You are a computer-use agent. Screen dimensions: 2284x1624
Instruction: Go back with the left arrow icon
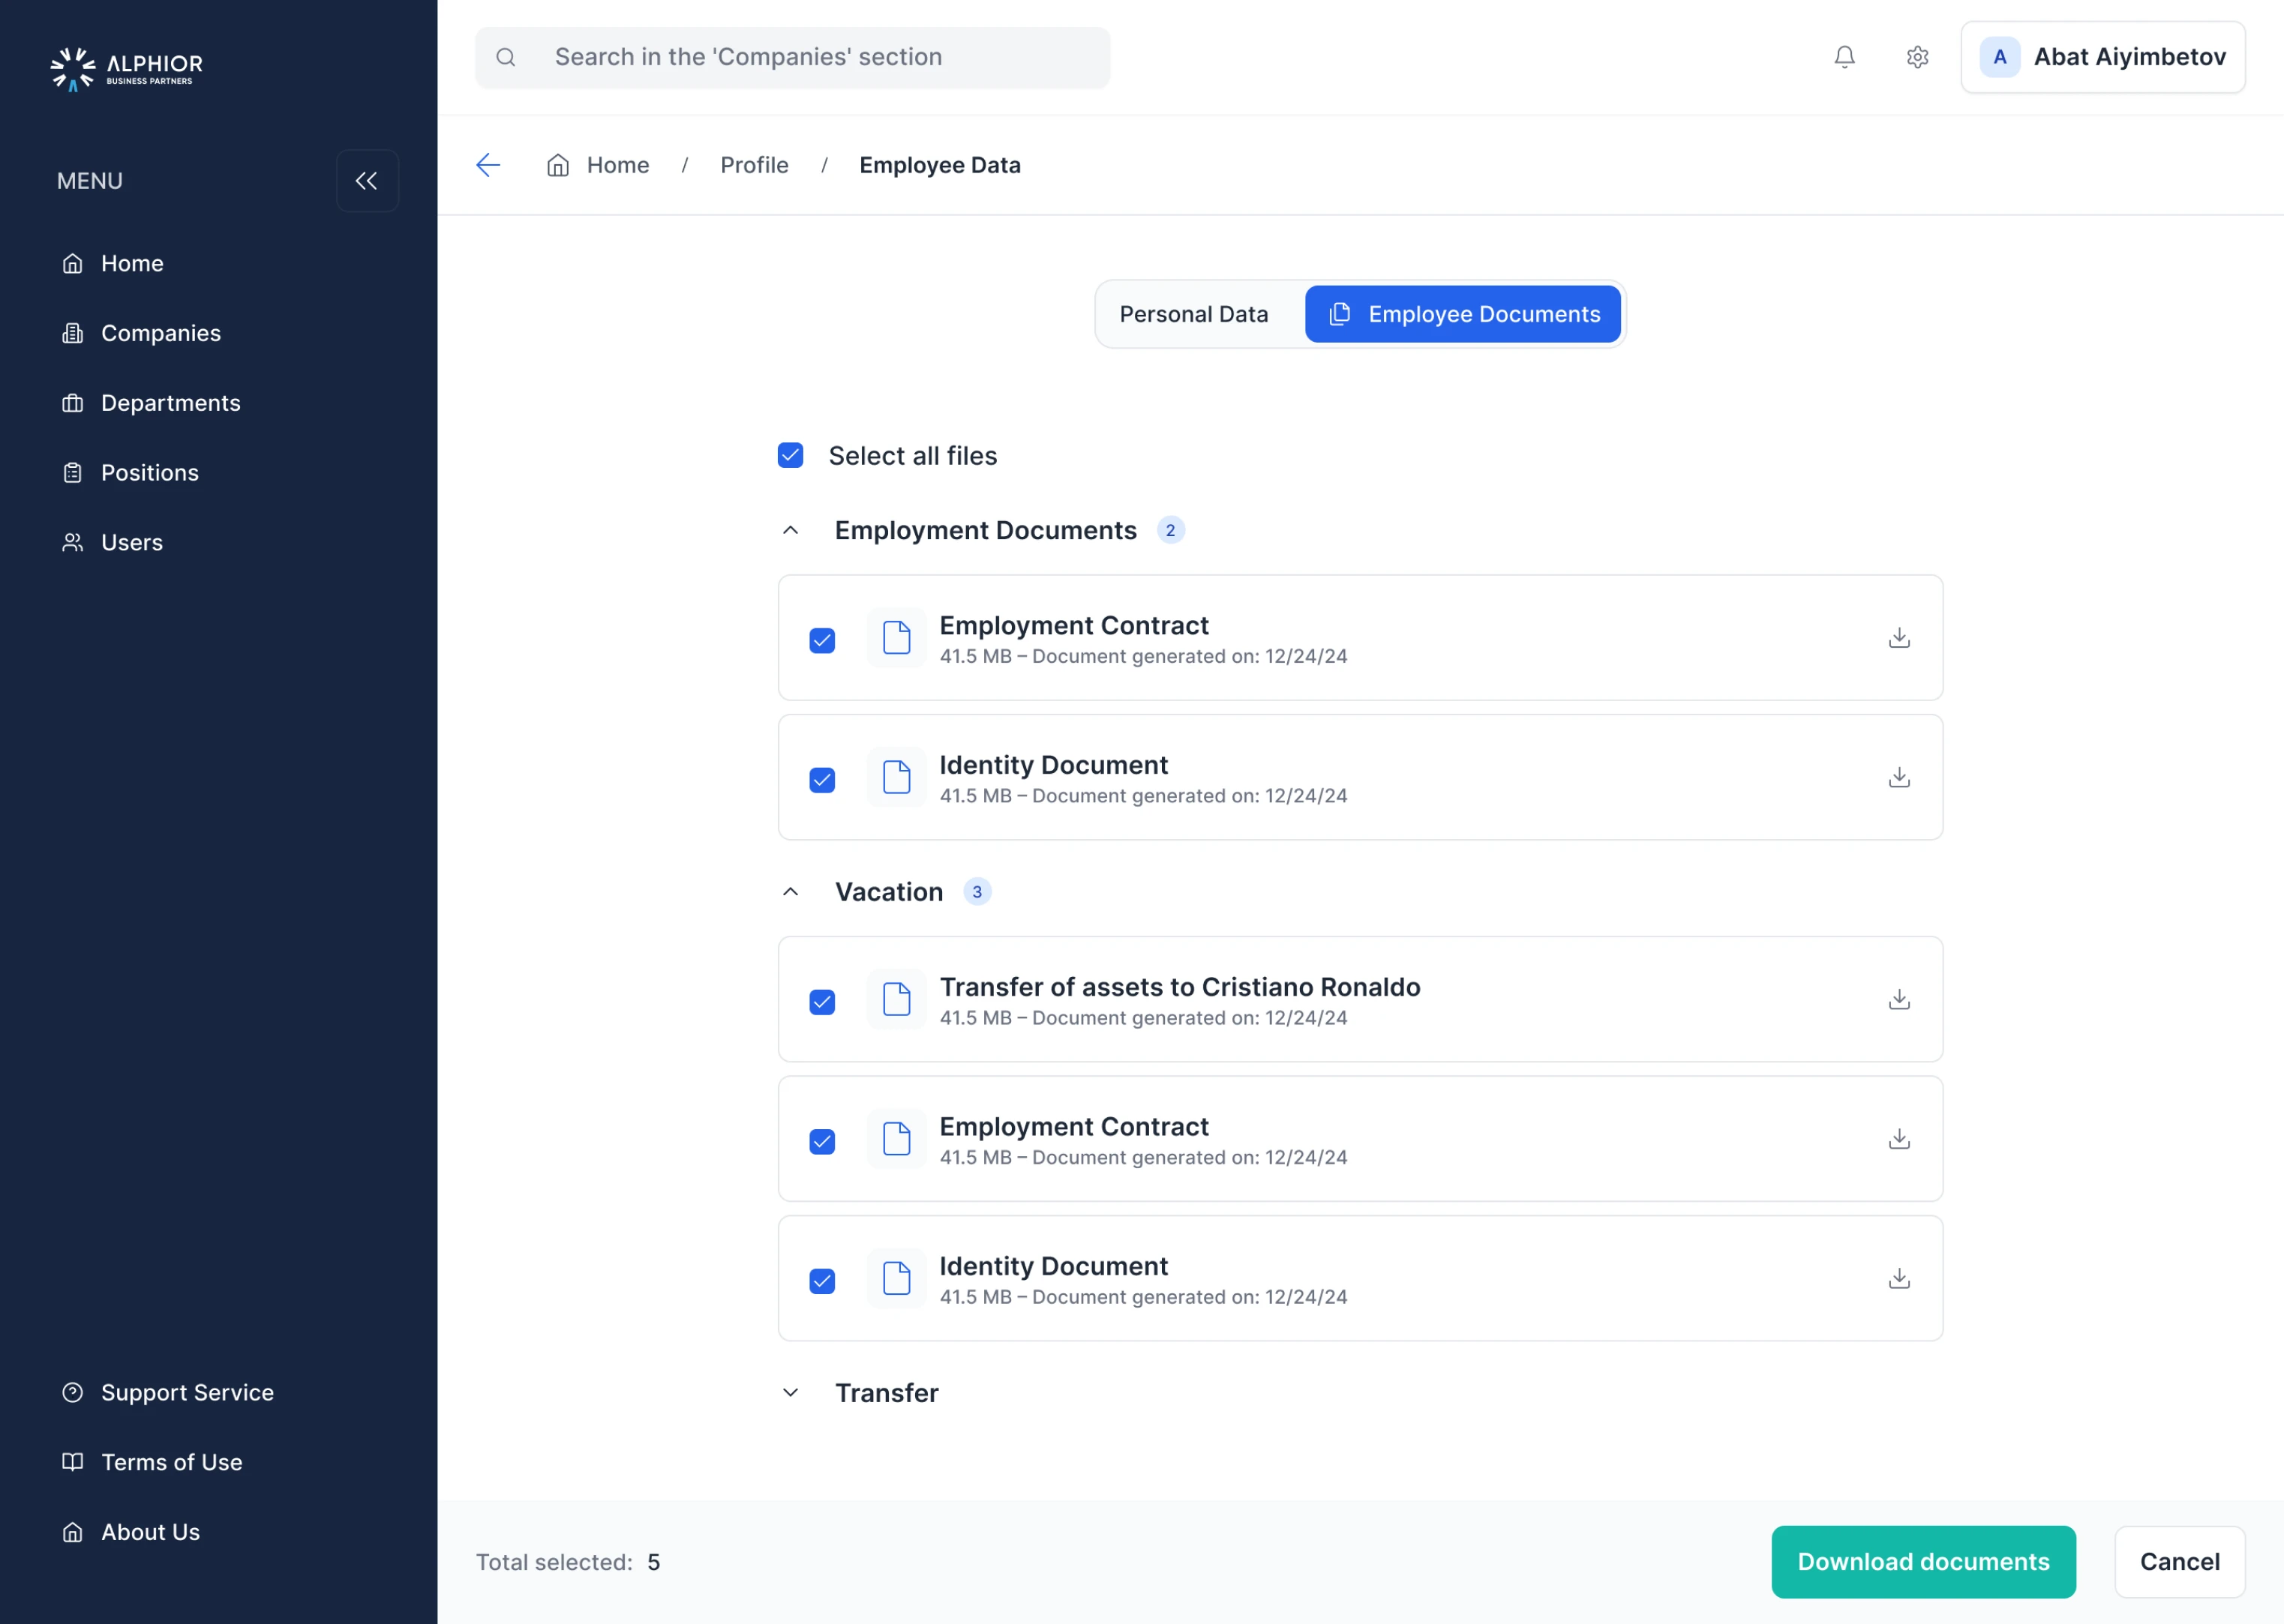[488, 165]
